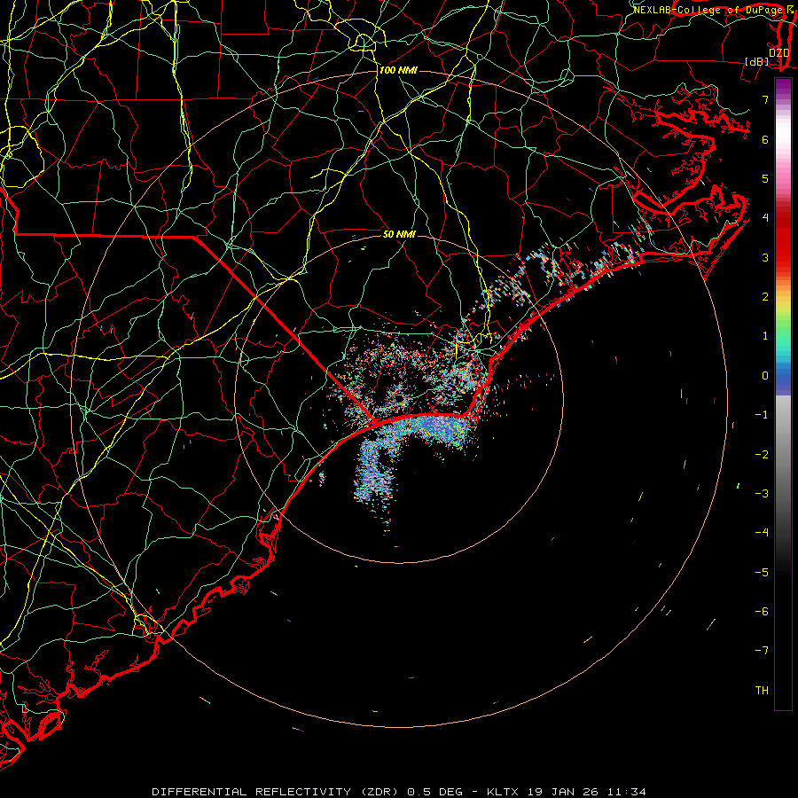Viewport: 798px width, 798px height.
Task: Click the "4" value on the dB scale
Action: pyautogui.click(x=765, y=218)
